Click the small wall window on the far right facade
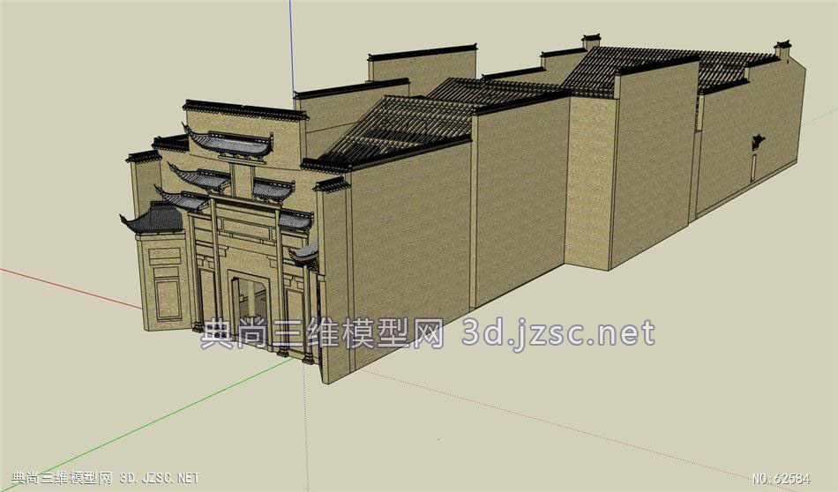This screenshot has height=492, width=838. [x=758, y=142]
